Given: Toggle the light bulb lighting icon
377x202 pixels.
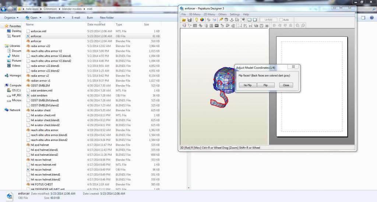Looking at the screenshot, I should coord(197,20).
